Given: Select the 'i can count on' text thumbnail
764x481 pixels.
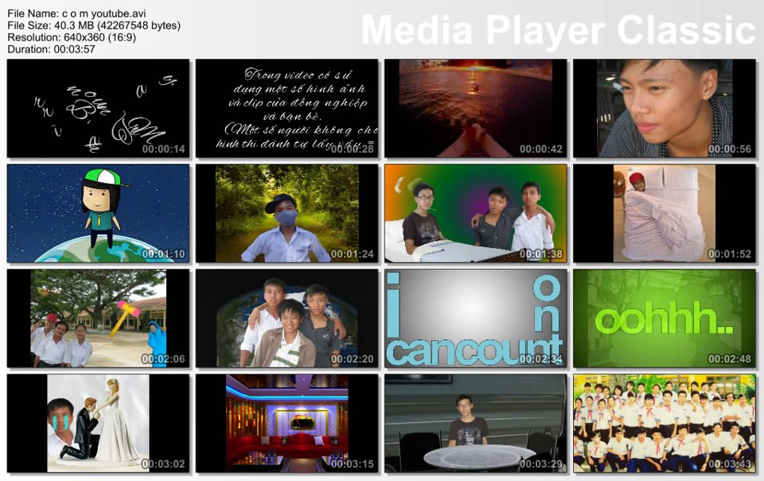Looking at the screenshot, I should [x=476, y=318].
